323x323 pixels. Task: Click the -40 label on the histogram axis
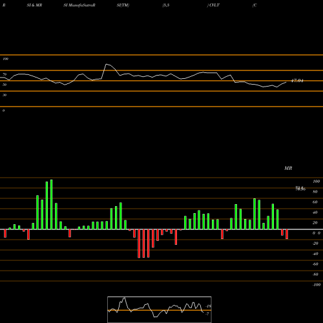tap(315, 254)
